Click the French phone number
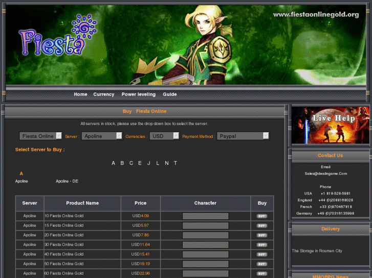The width and height of the screenshot is (372, 278). pyautogui.click(x=336, y=207)
